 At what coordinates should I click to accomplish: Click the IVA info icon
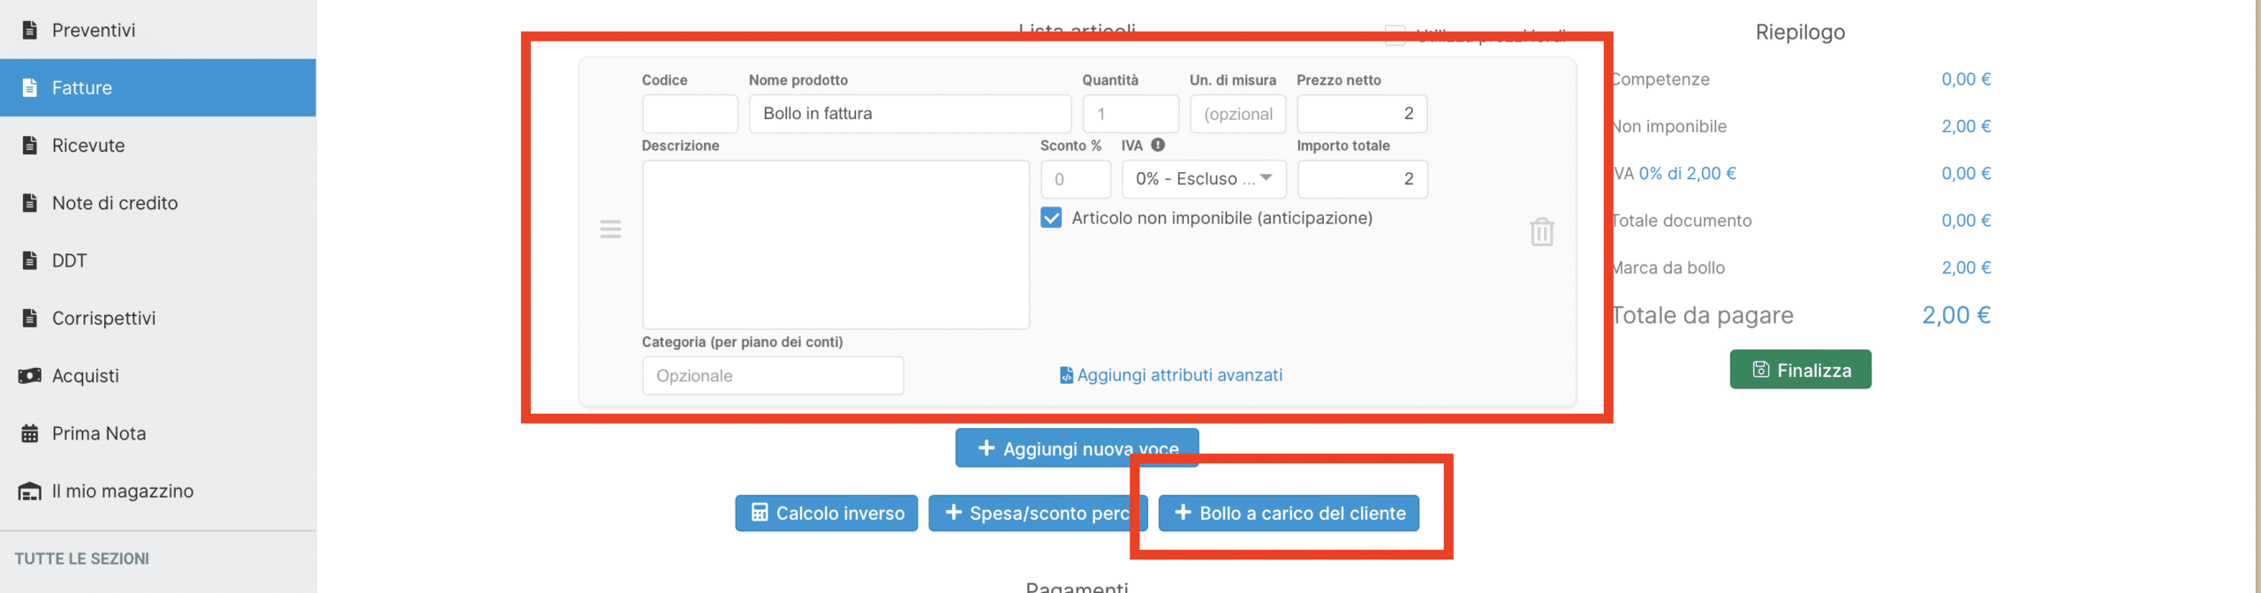tap(1158, 145)
